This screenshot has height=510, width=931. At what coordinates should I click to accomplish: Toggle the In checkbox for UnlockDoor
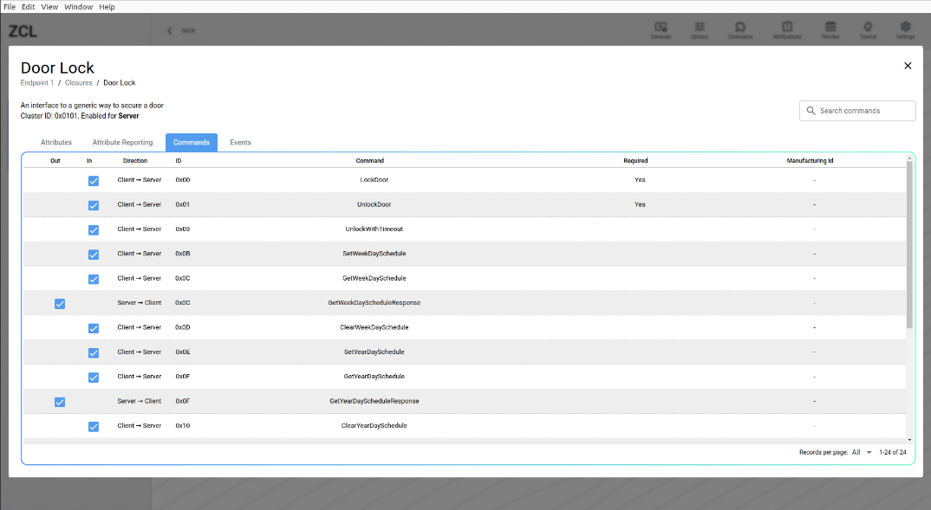point(93,205)
